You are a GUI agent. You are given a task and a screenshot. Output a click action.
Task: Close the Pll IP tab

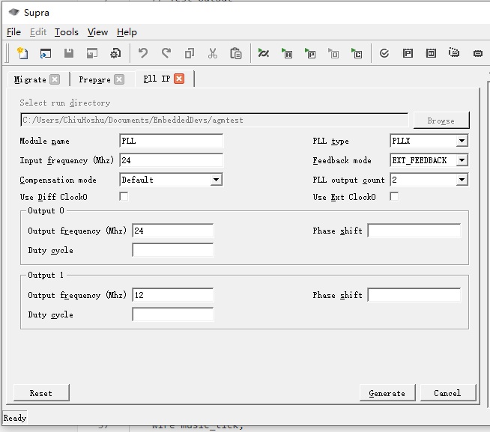pos(179,79)
